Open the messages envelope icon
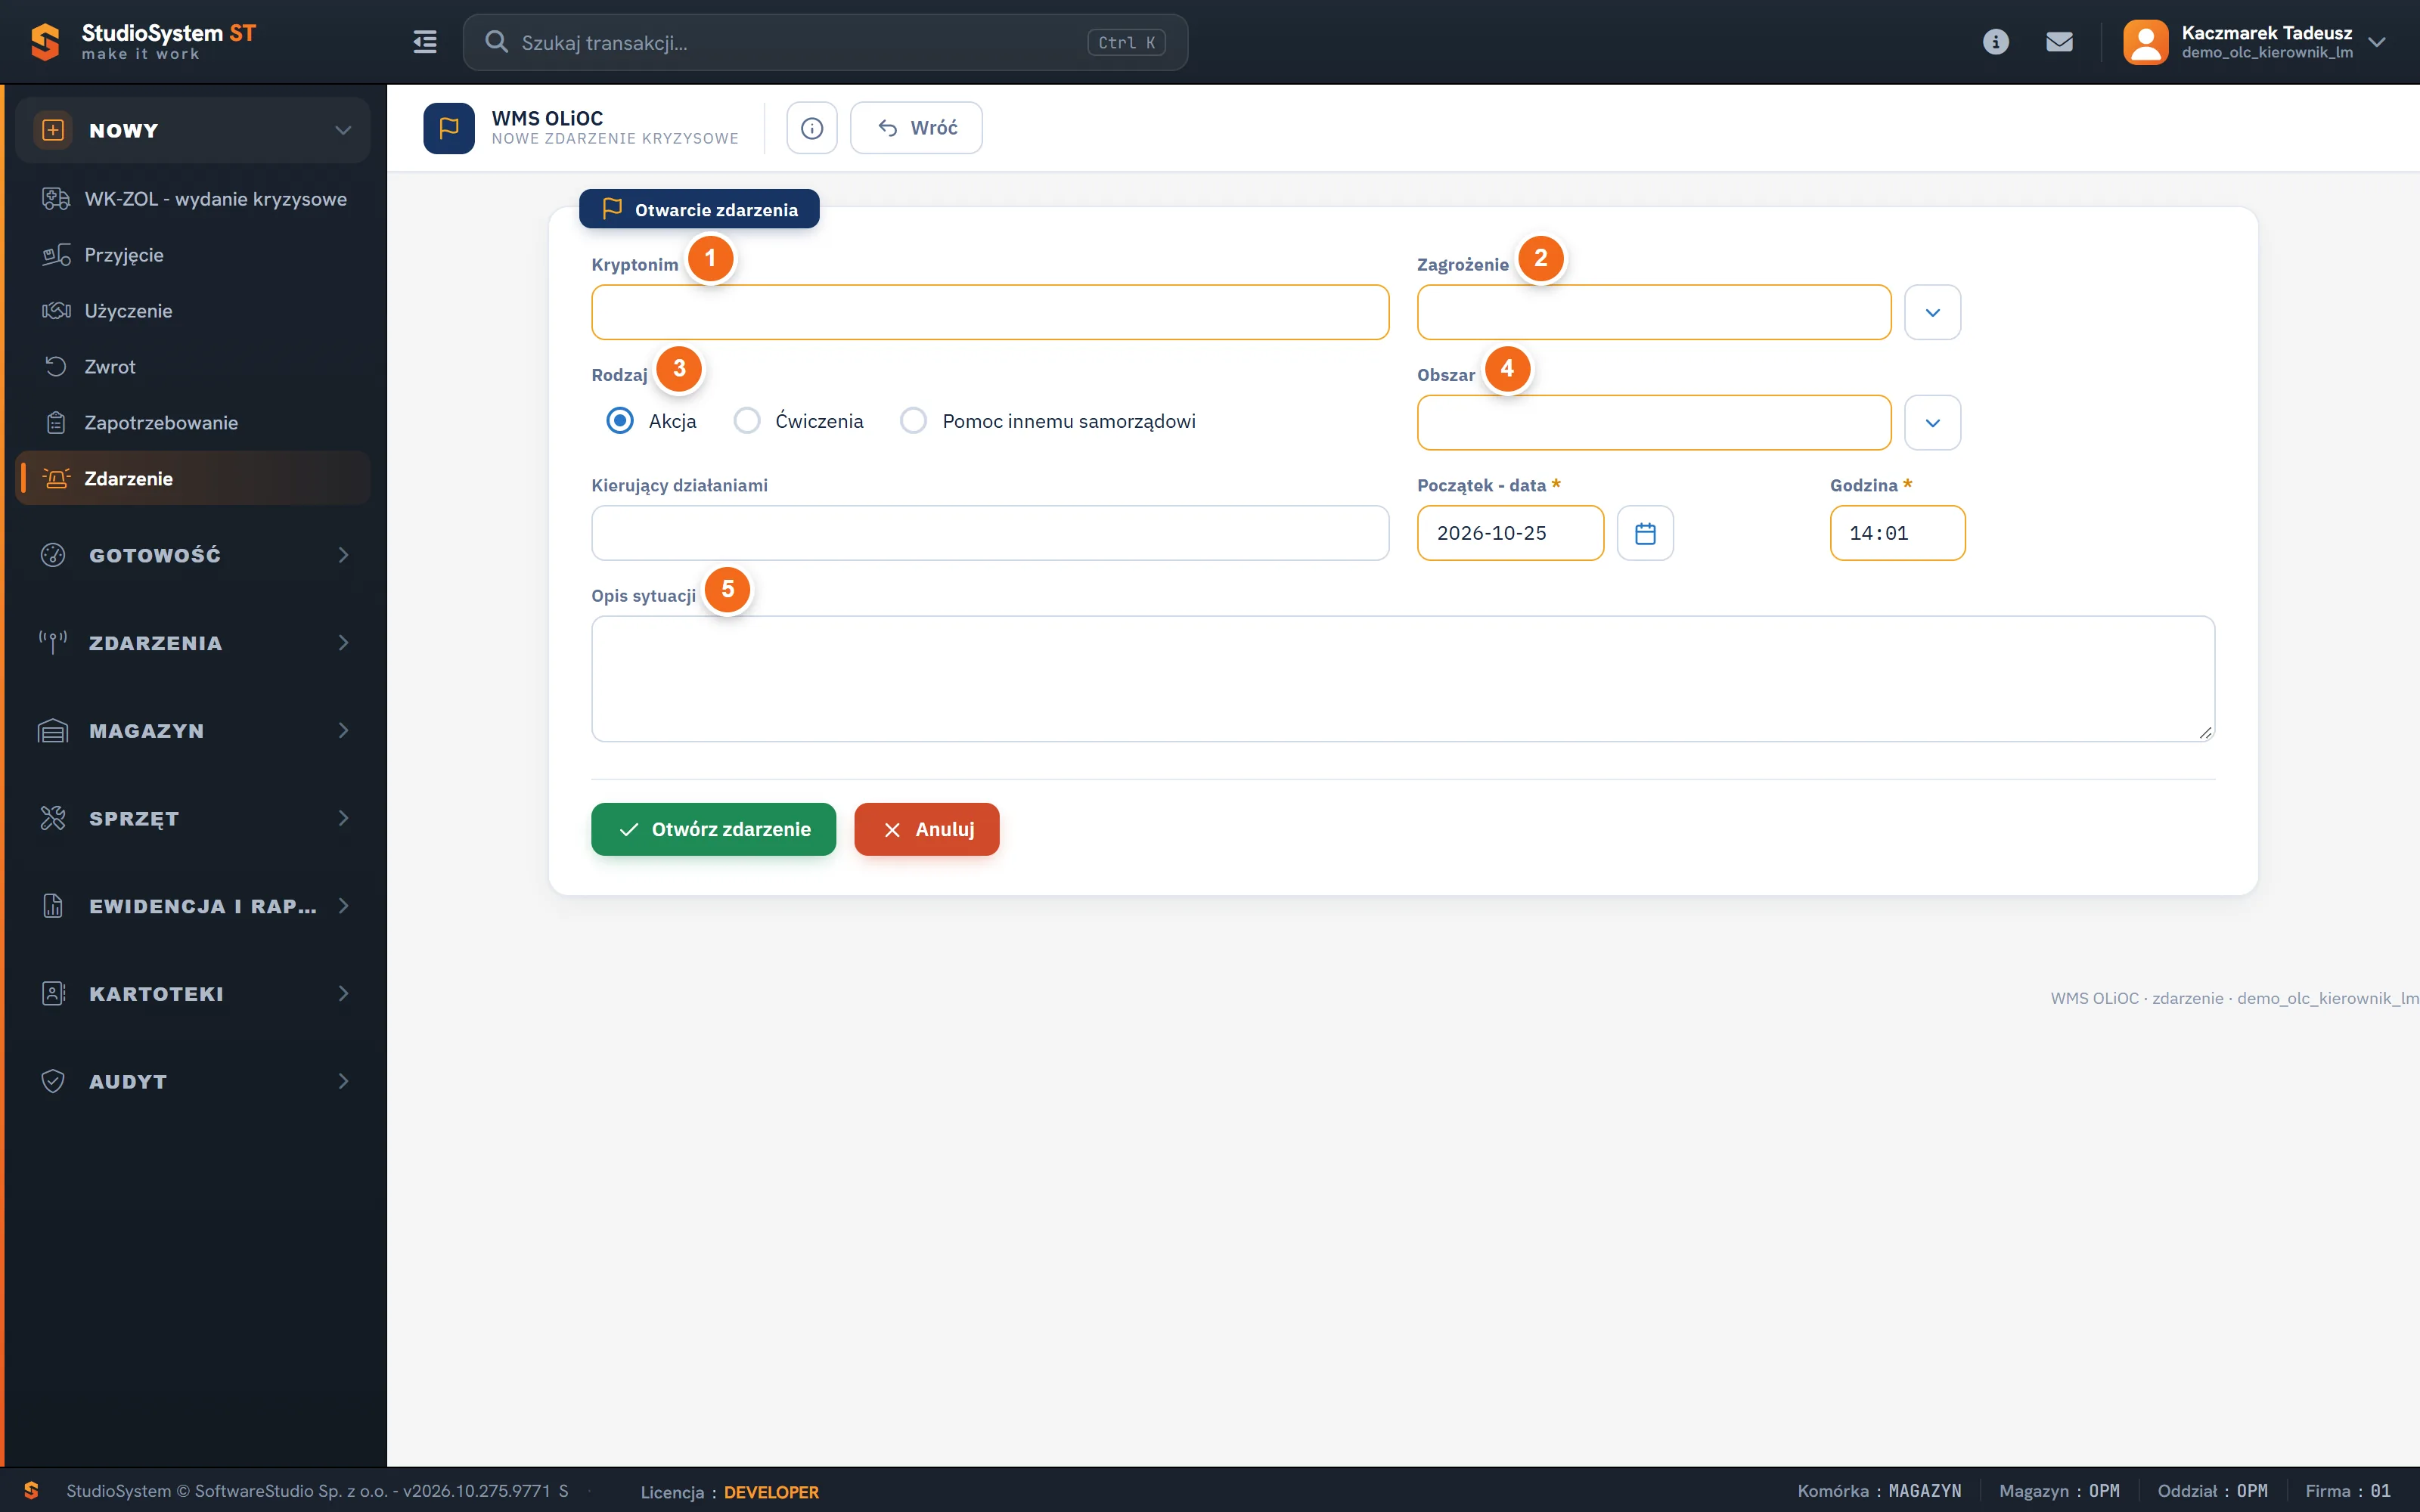 click(x=2059, y=42)
